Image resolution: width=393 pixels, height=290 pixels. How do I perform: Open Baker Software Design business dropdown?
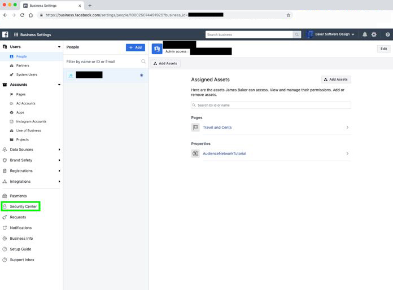coord(330,34)
